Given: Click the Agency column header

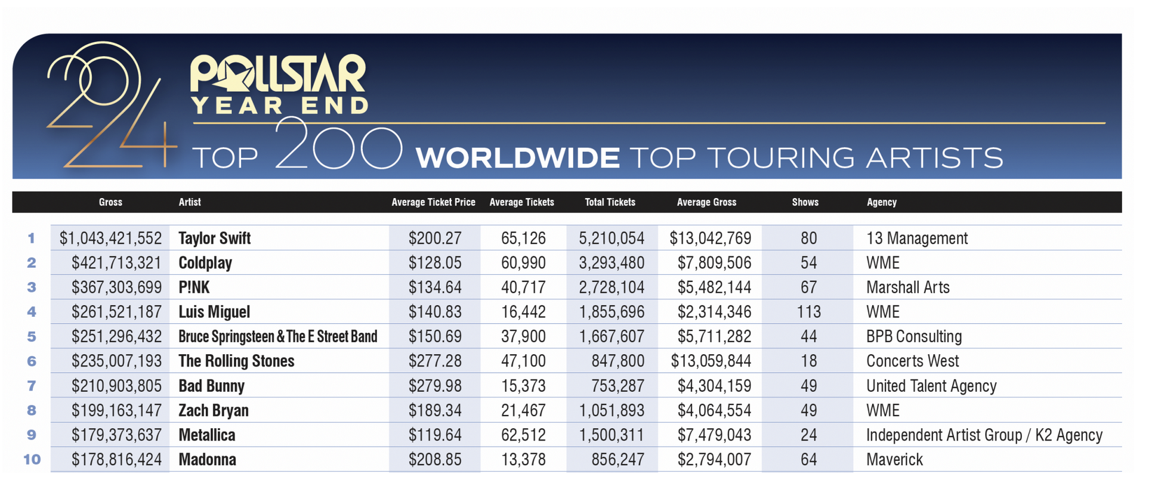Looking at the screenshot, I should coord(881,202).
